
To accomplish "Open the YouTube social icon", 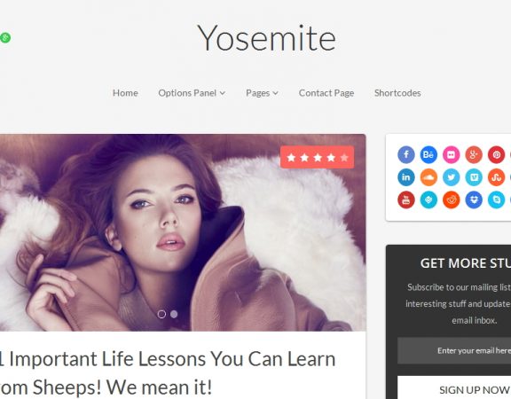I will (406, 199).
